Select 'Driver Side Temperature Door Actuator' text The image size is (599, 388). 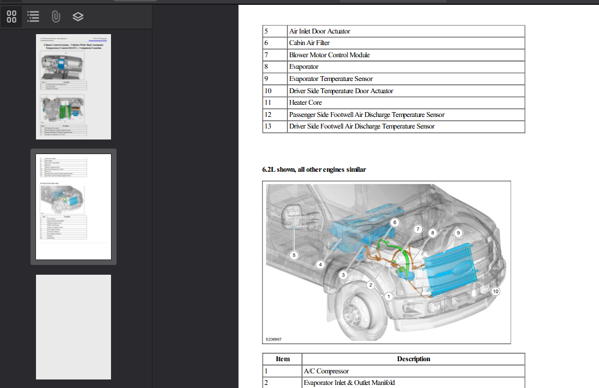(341, 91)
